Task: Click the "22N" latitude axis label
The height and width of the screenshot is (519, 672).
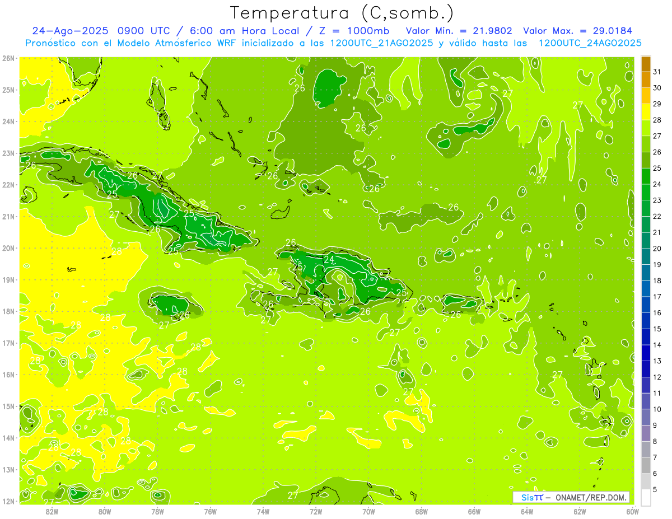Action: (8, 185)
